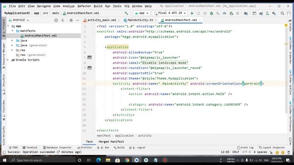Click the red record icon in the taskbar
Screen dimensions: 294x165
coord(165,160)
